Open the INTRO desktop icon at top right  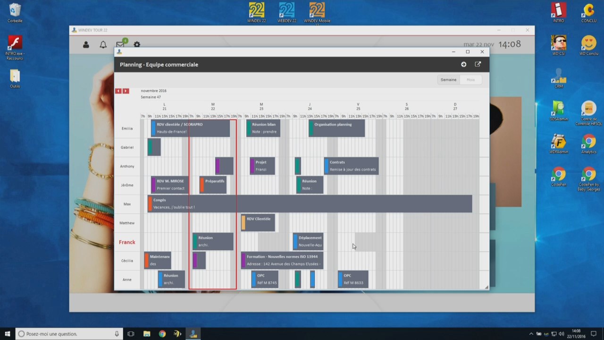559,13
